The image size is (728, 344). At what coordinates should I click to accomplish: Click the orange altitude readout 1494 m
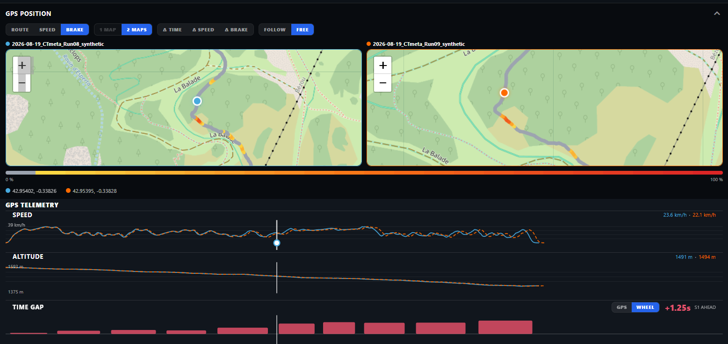(707, 257)
